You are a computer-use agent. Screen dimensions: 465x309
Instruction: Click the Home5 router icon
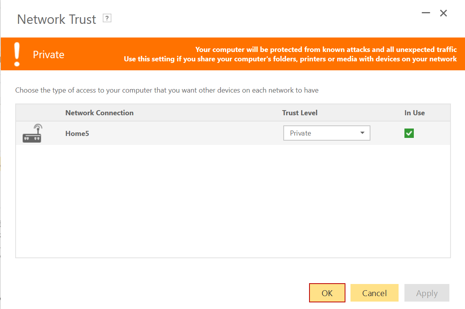click(x=32, y=134)
